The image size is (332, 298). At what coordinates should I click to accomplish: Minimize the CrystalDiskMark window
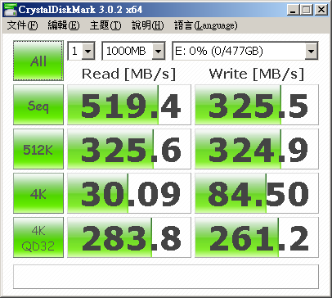point(294,10)
